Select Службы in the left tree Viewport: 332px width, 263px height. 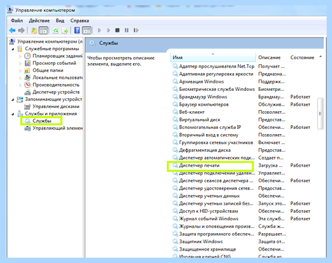42,121
